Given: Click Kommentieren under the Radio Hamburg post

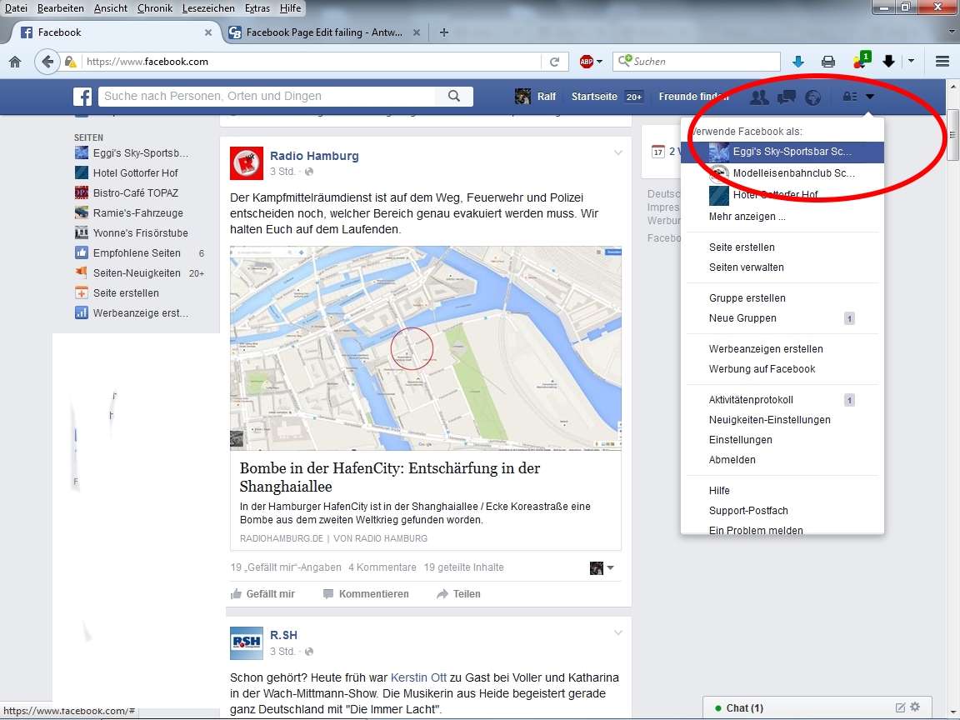Looking at the screenshot, I should [x=366, y=594].
